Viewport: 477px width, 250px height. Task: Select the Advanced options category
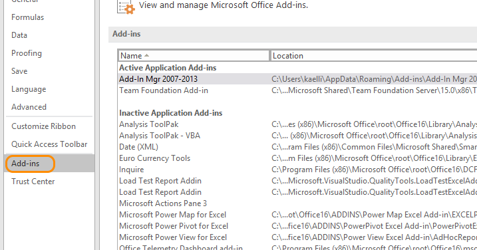(x=29, y=107)
